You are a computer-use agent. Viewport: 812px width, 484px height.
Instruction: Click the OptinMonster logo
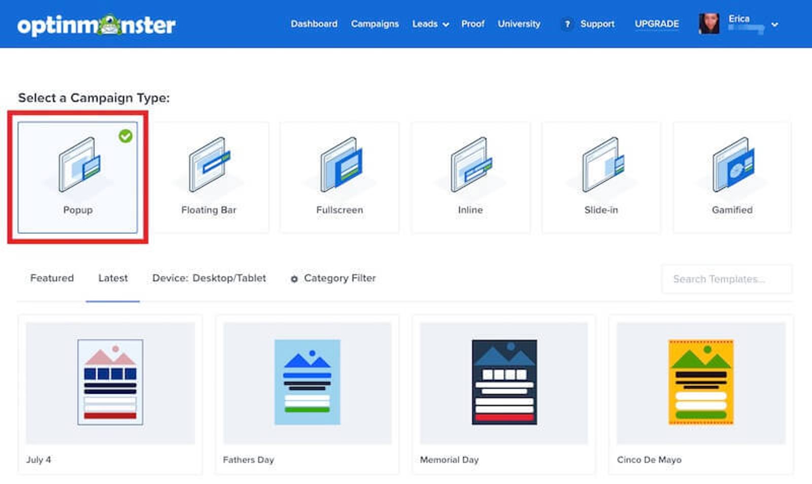[x=96, y=24]
